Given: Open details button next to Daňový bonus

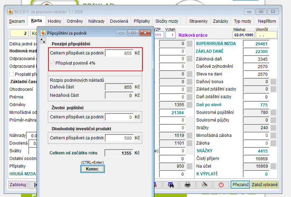Looking at the screenshot, I should click(273, 82).
